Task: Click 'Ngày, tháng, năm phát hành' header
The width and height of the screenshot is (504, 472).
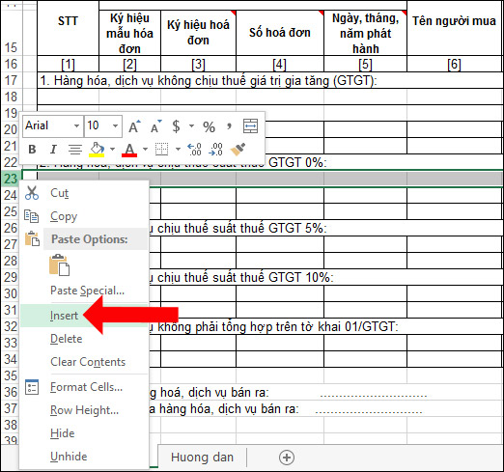Action: coord(365,33)
